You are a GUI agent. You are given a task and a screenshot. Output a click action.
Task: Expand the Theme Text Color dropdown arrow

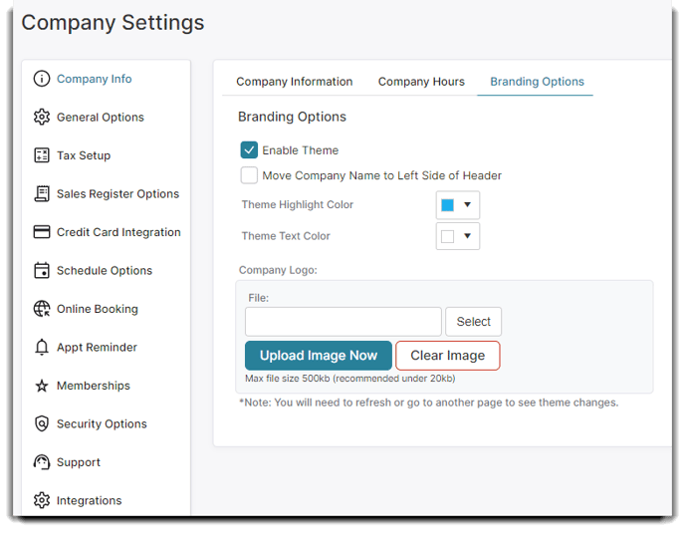pos(467,236)
